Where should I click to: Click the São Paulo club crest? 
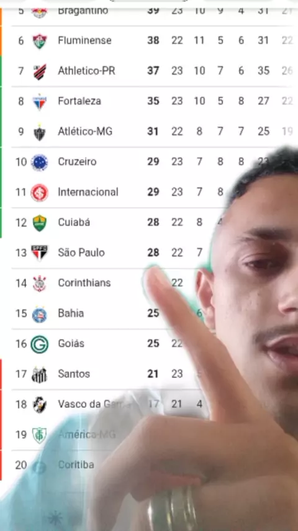[x=40, y=253]
